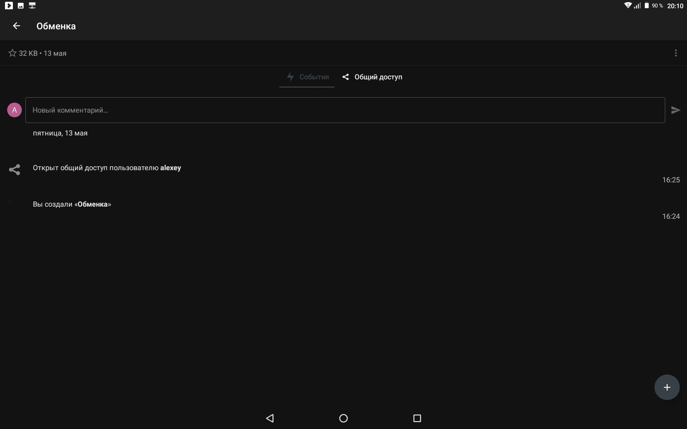
Task: Tap the floating plus add button
Action: [x=667, y=387]
